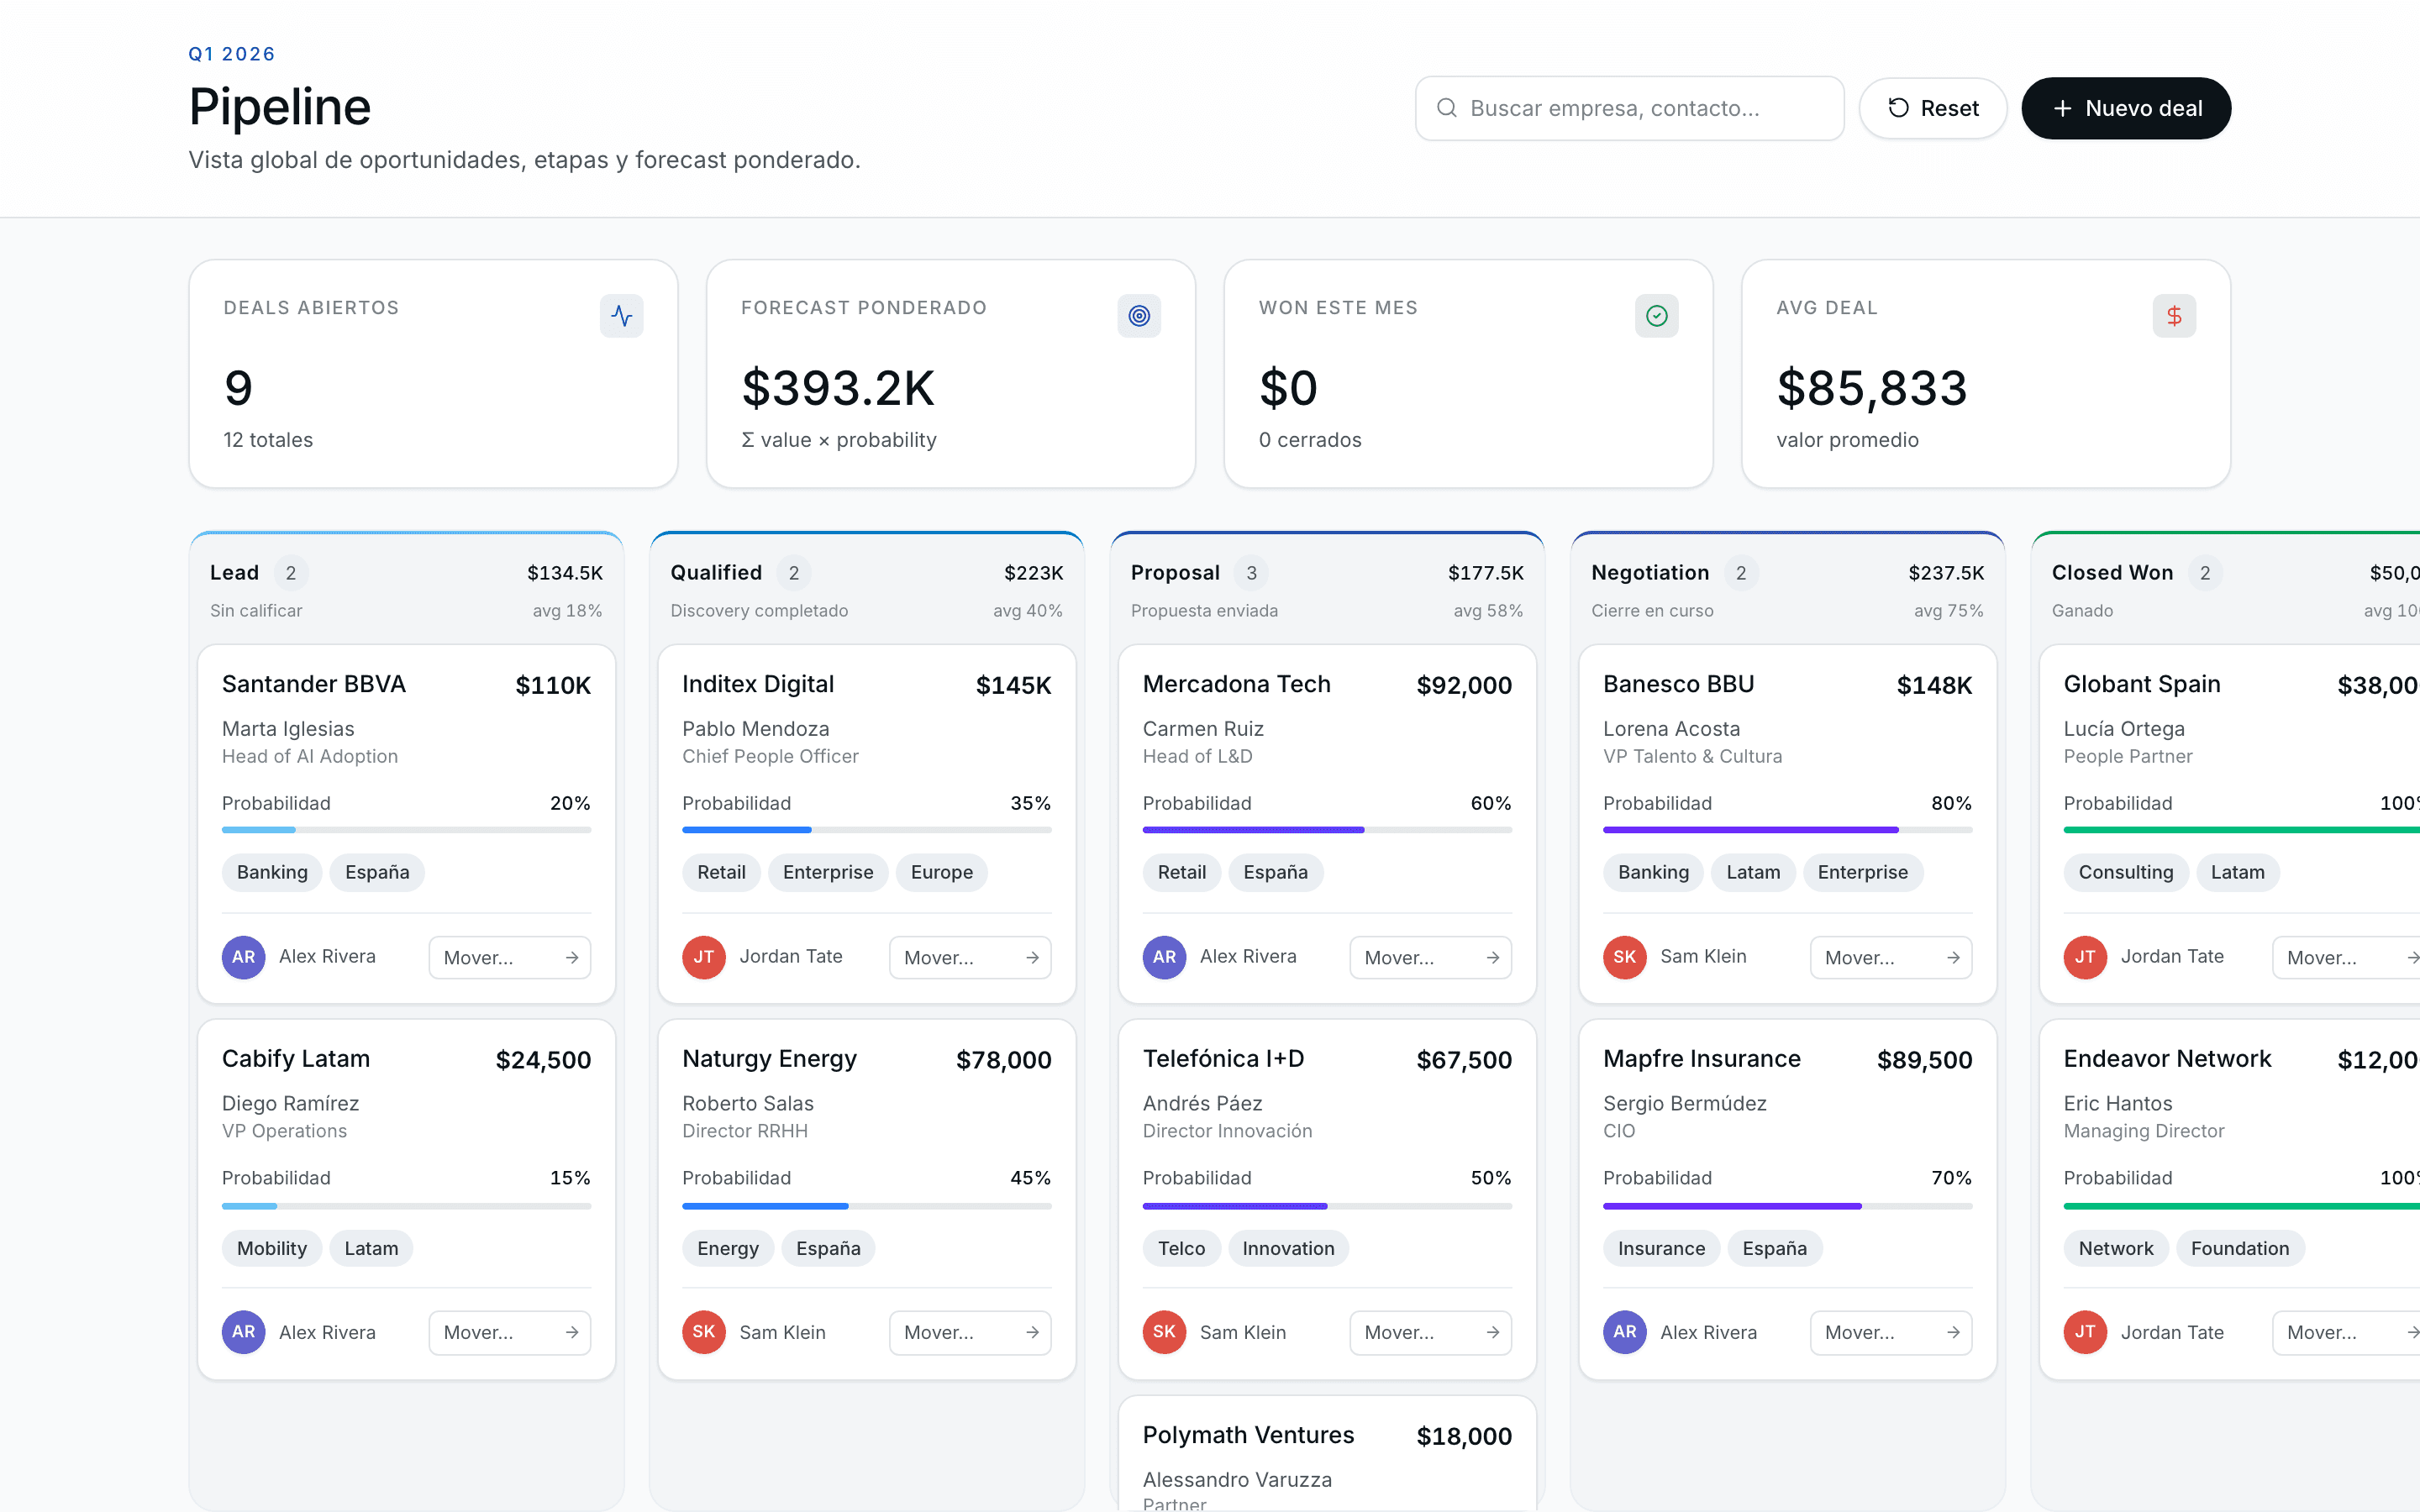Click the SK avatar on Telefónica I+D card
This screenshot has height=1512, width=2420.
[1164, 1332]
